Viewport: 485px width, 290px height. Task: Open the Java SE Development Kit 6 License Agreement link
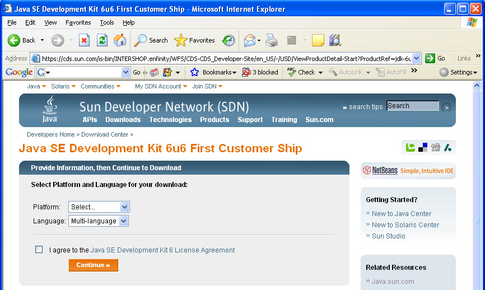(x=162, y=250)
